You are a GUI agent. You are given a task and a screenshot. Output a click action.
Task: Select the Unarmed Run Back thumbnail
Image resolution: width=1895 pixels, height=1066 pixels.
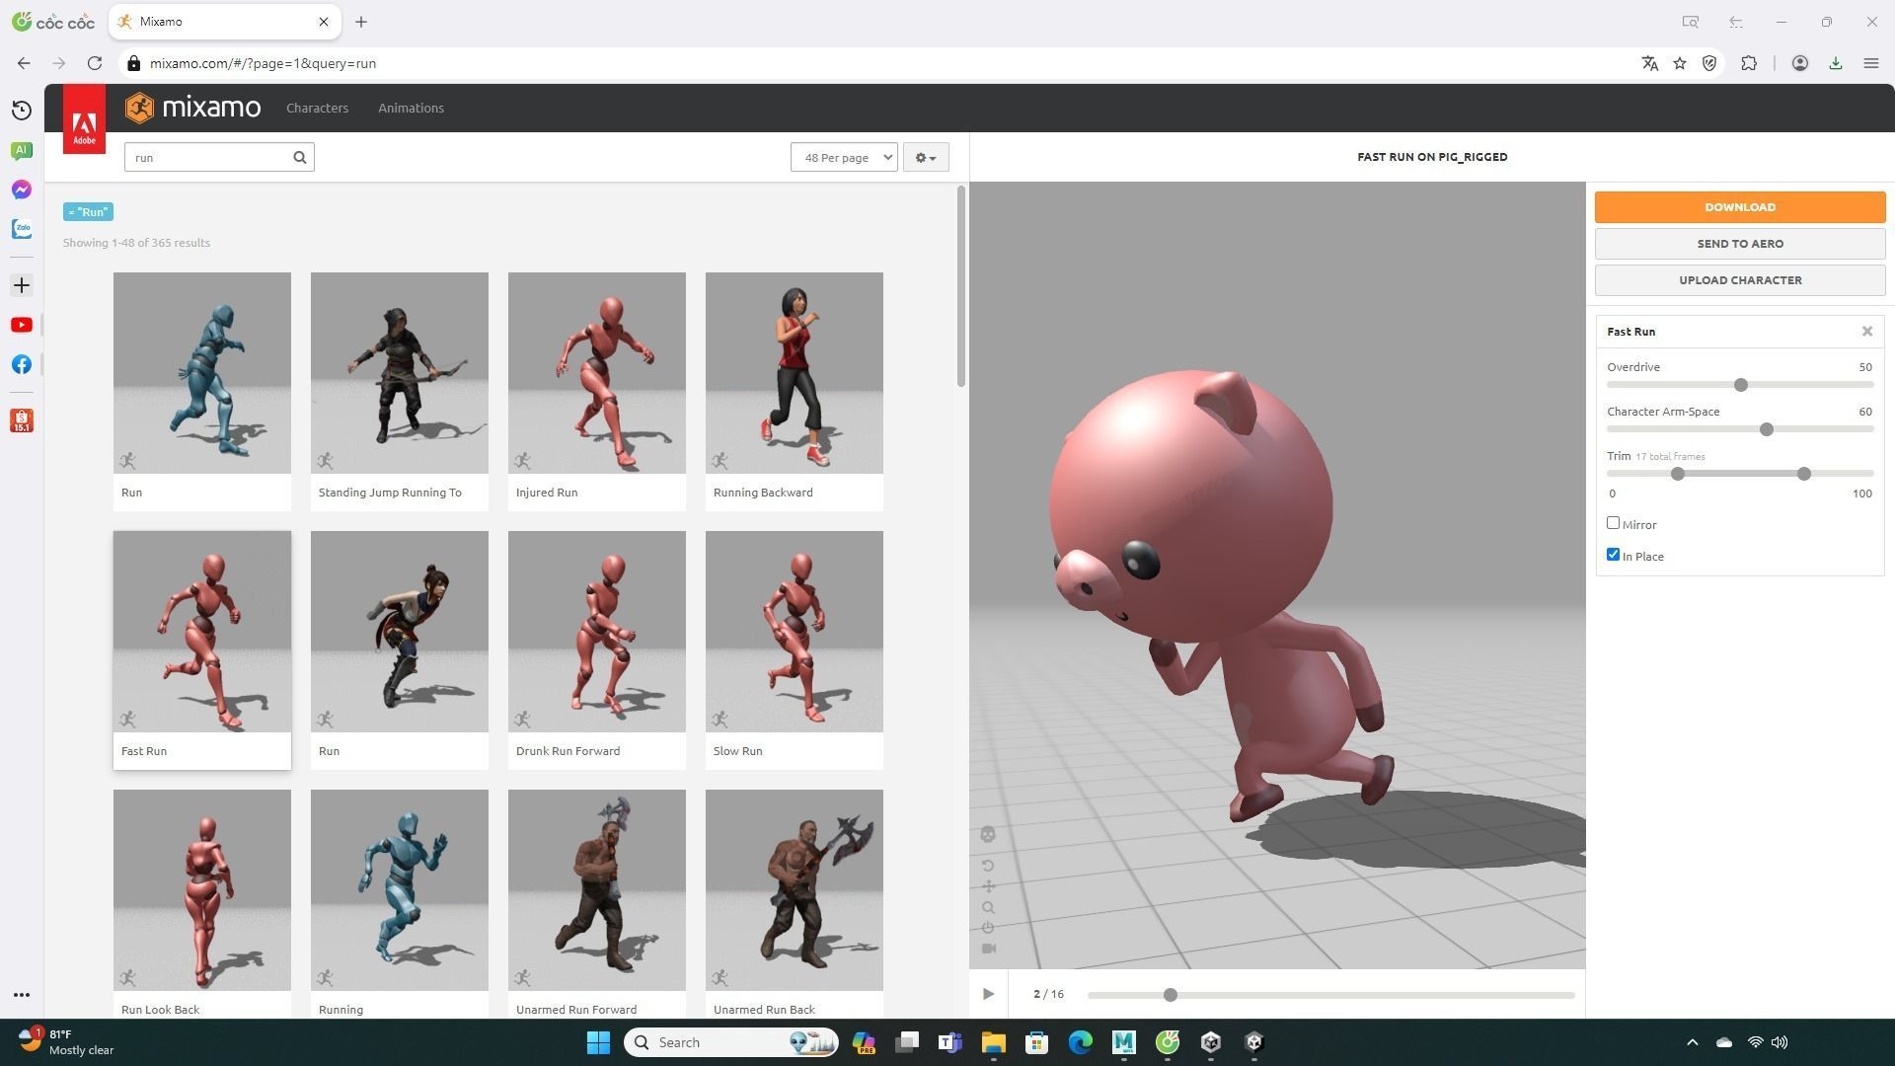click(795, 890)
